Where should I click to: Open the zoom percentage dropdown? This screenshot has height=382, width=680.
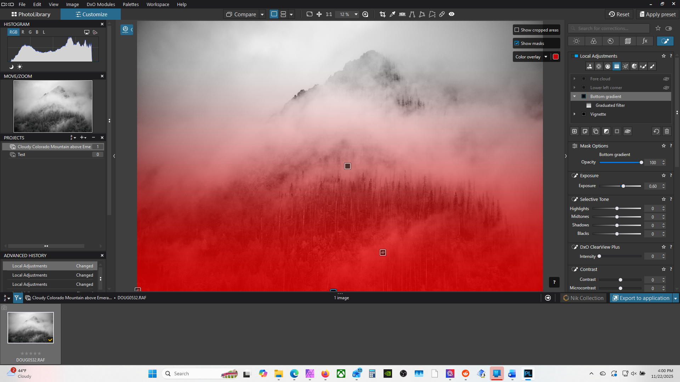[x=356, y=15]
